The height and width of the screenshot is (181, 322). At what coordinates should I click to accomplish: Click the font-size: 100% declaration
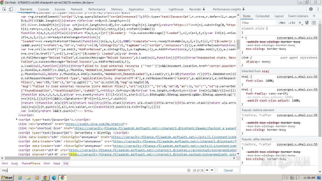(260, 81)
